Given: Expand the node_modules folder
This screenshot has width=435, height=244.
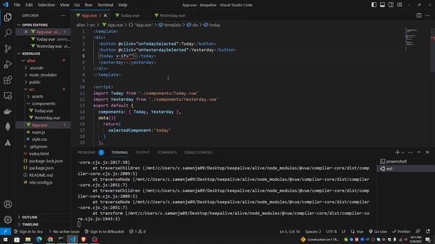Looking at the screenshot, I should (x=43, y=75).
